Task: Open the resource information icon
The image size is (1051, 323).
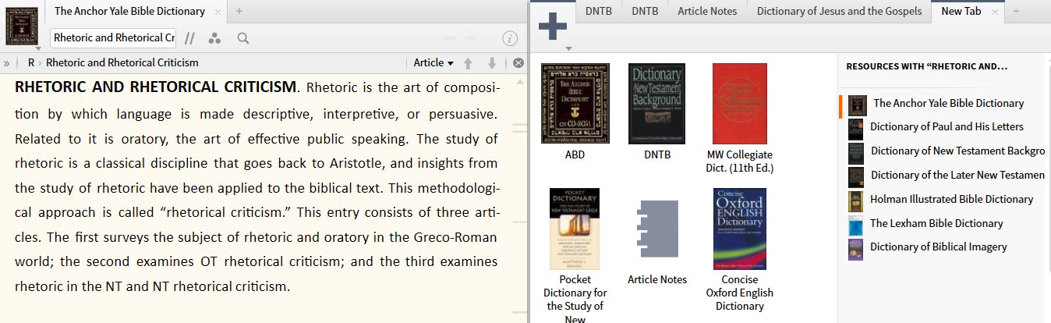Action: 510,38
